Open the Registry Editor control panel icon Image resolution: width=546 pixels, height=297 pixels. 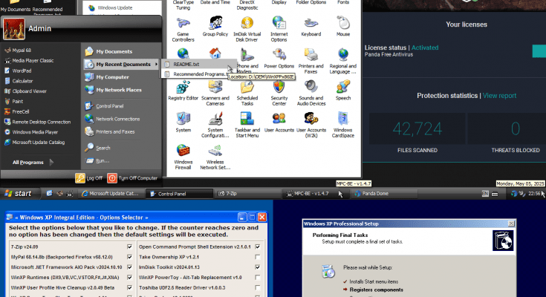click(x=183, y=88)
